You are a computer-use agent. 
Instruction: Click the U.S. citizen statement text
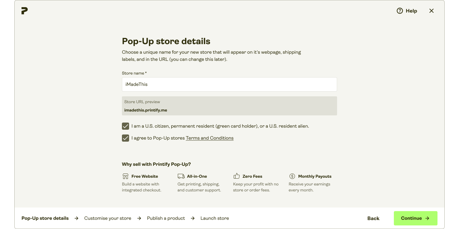click(x=220, y=126)
